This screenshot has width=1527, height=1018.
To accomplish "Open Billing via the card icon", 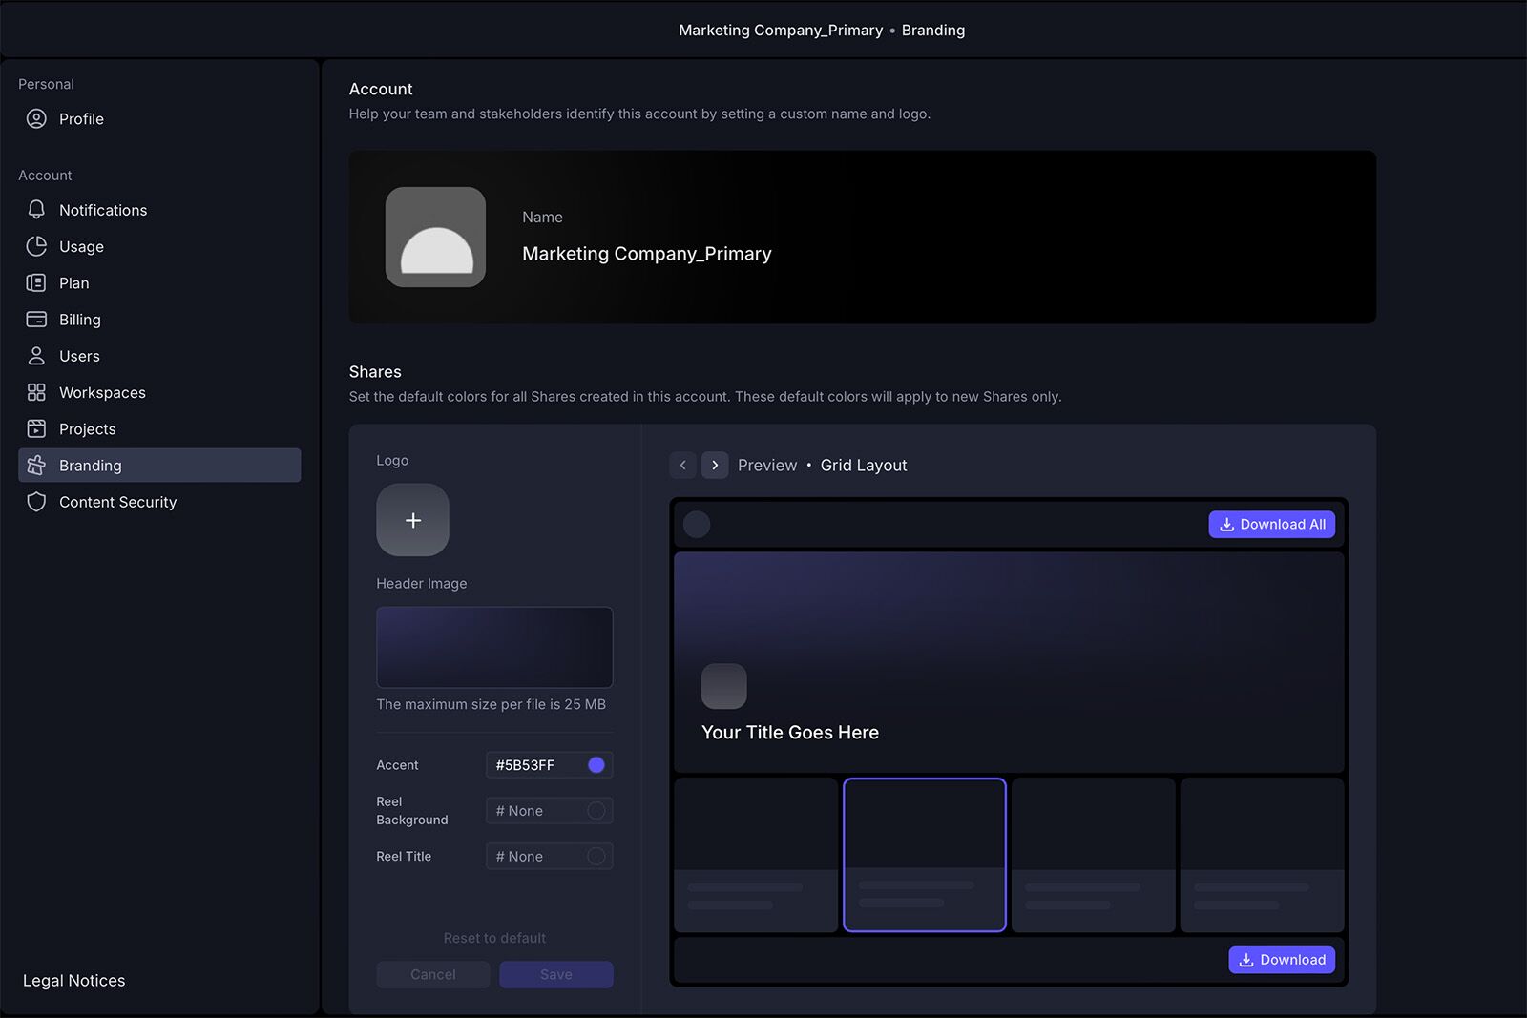I will pyautogui.click(x=36, y=319).
